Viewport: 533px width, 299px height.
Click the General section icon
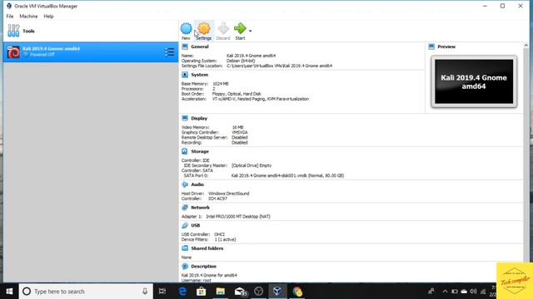(x=185, y=47)
